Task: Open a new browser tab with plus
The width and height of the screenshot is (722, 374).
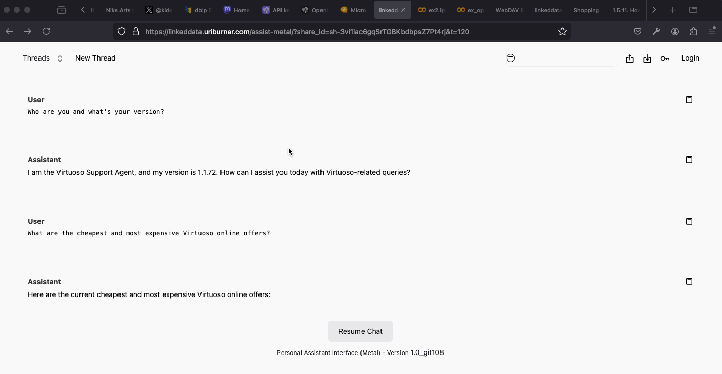Action: (673, 10)
